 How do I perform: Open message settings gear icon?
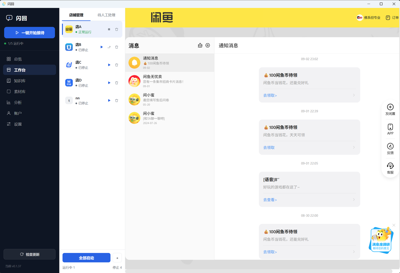coord(208,45)
